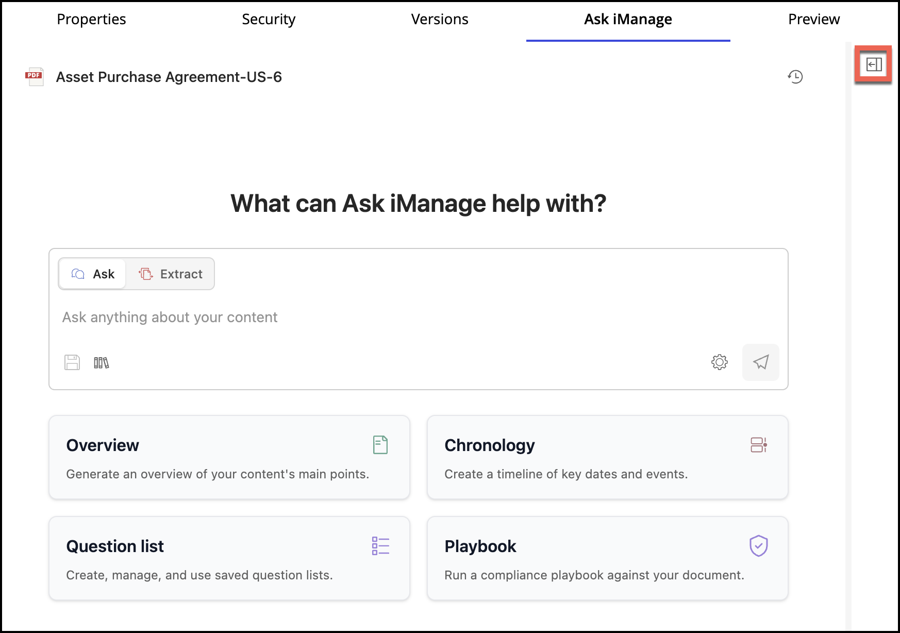Click the Overview document icon

380,445
